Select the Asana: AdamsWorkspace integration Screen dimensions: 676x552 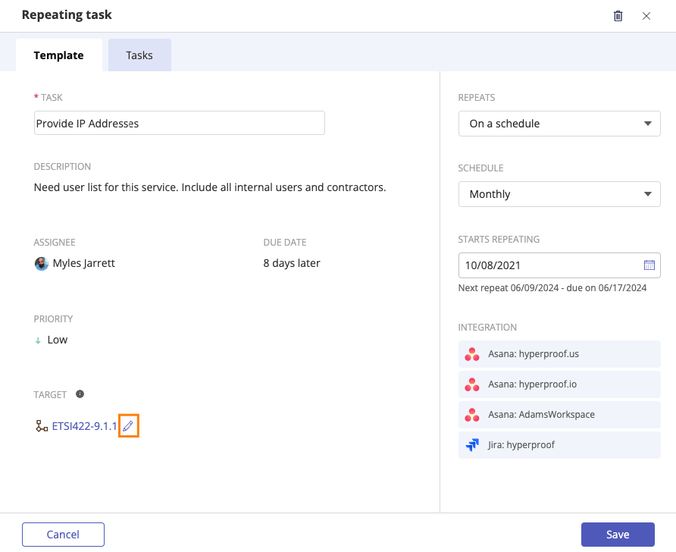559,415
